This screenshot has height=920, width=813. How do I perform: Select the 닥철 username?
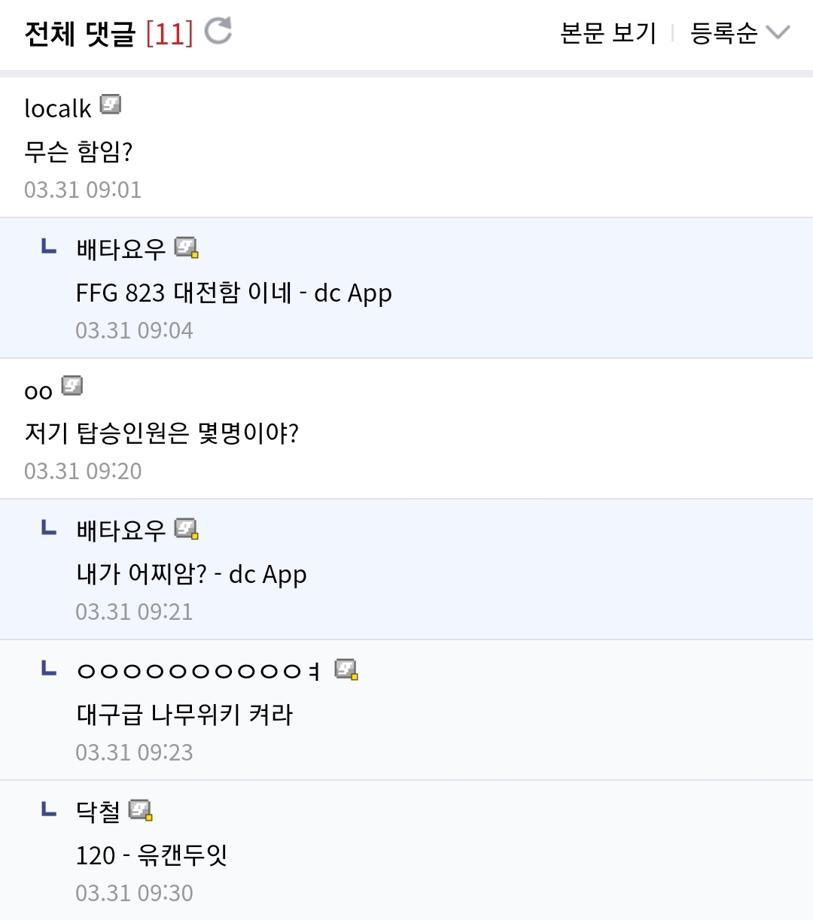click(x=98, y=811)
